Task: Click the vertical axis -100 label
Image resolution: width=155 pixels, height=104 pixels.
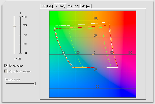Action: click(96, 87)
